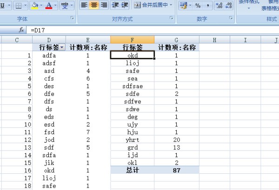The height and width of the screenshot is (190, 279).
Task: Select cell 'safe' in column F
Action: click(x=133, y=71)
